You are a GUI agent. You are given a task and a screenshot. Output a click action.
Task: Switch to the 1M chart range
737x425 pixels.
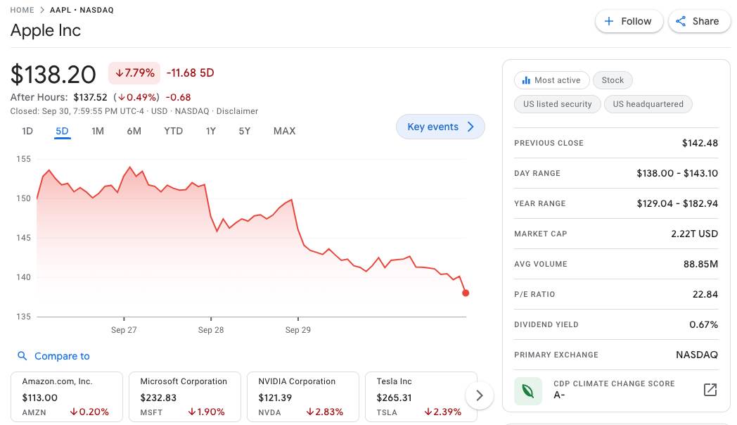tap(98, 131)
